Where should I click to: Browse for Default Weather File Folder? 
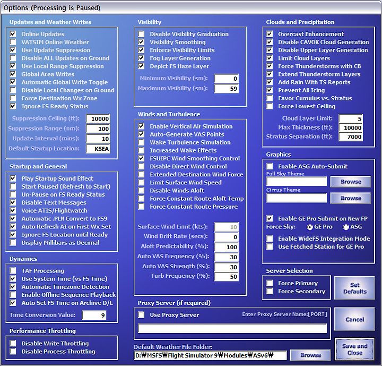point(310,355)
